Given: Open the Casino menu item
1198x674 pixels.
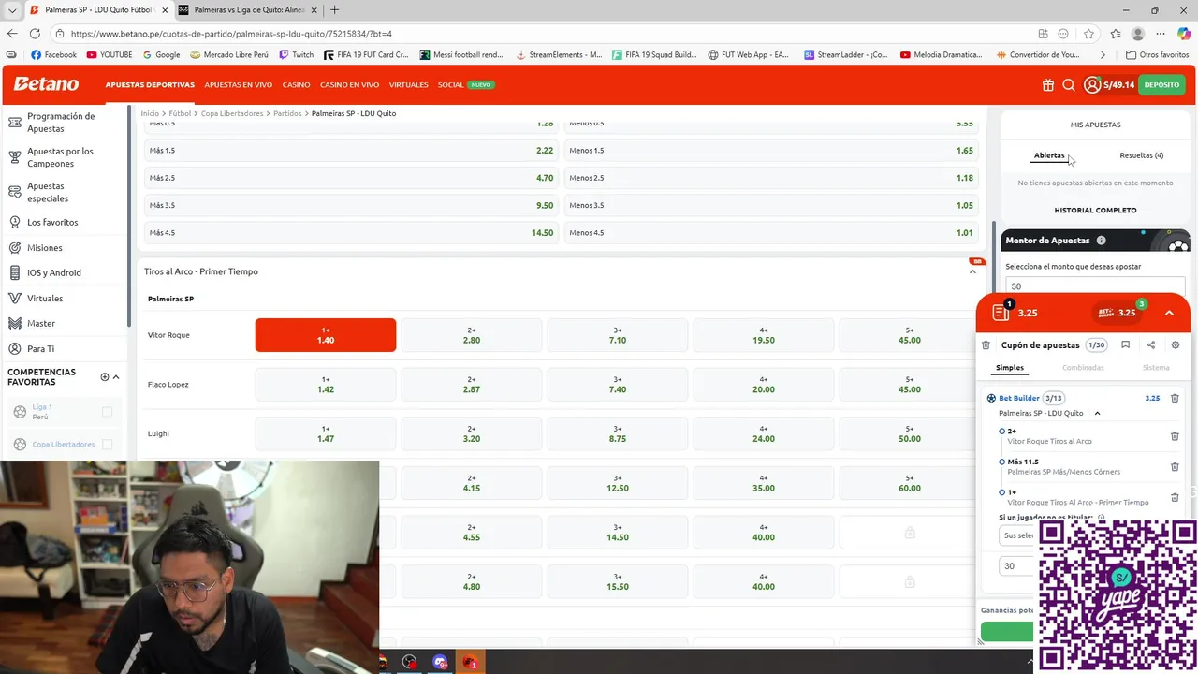Looking at the screenshot, I should click(296, 85).
